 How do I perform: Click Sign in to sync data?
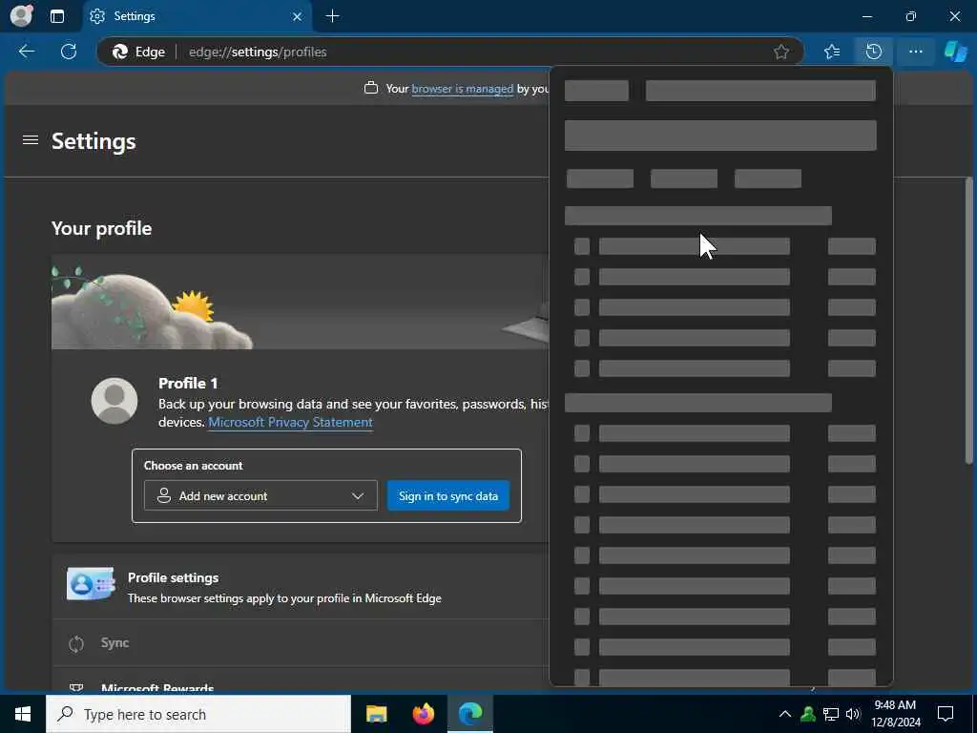pyautogui.click(x=448, y=495)
